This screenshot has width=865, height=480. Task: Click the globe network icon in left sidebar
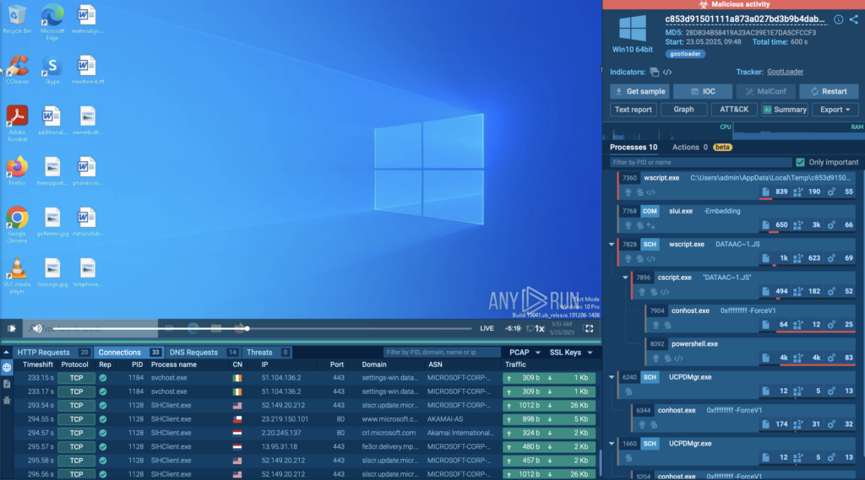click(x=7, y=368)
